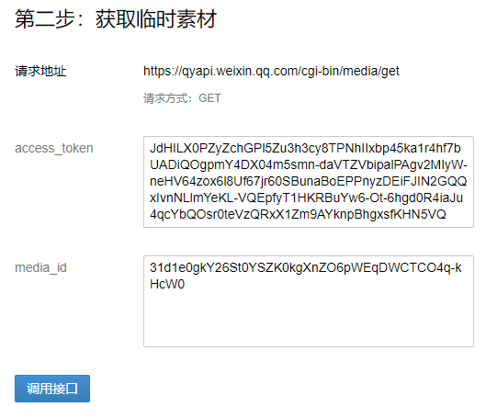Click the 调用接口 button
Image resolution: width=497 pixels, height=418 pixels.
(x=52, y=389)
